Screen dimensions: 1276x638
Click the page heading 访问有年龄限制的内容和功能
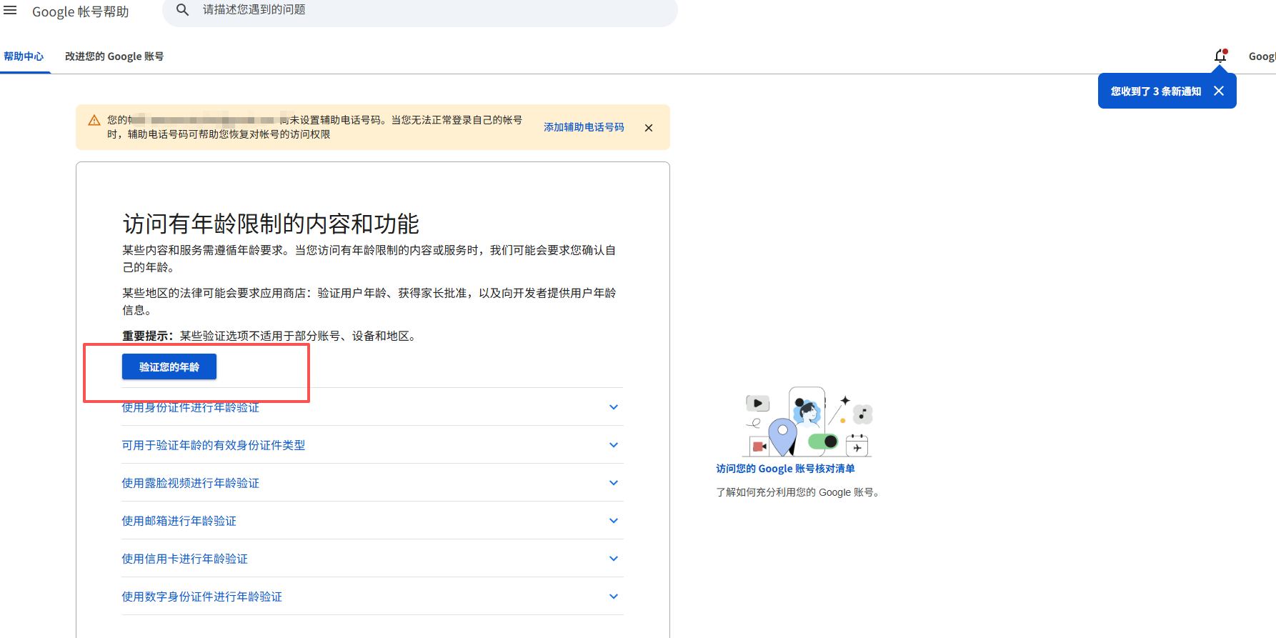[x=271, y=224]
